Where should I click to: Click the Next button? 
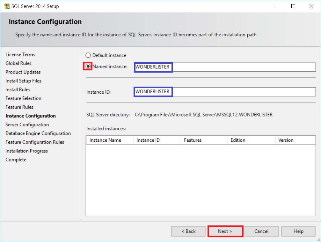point(225,231)
